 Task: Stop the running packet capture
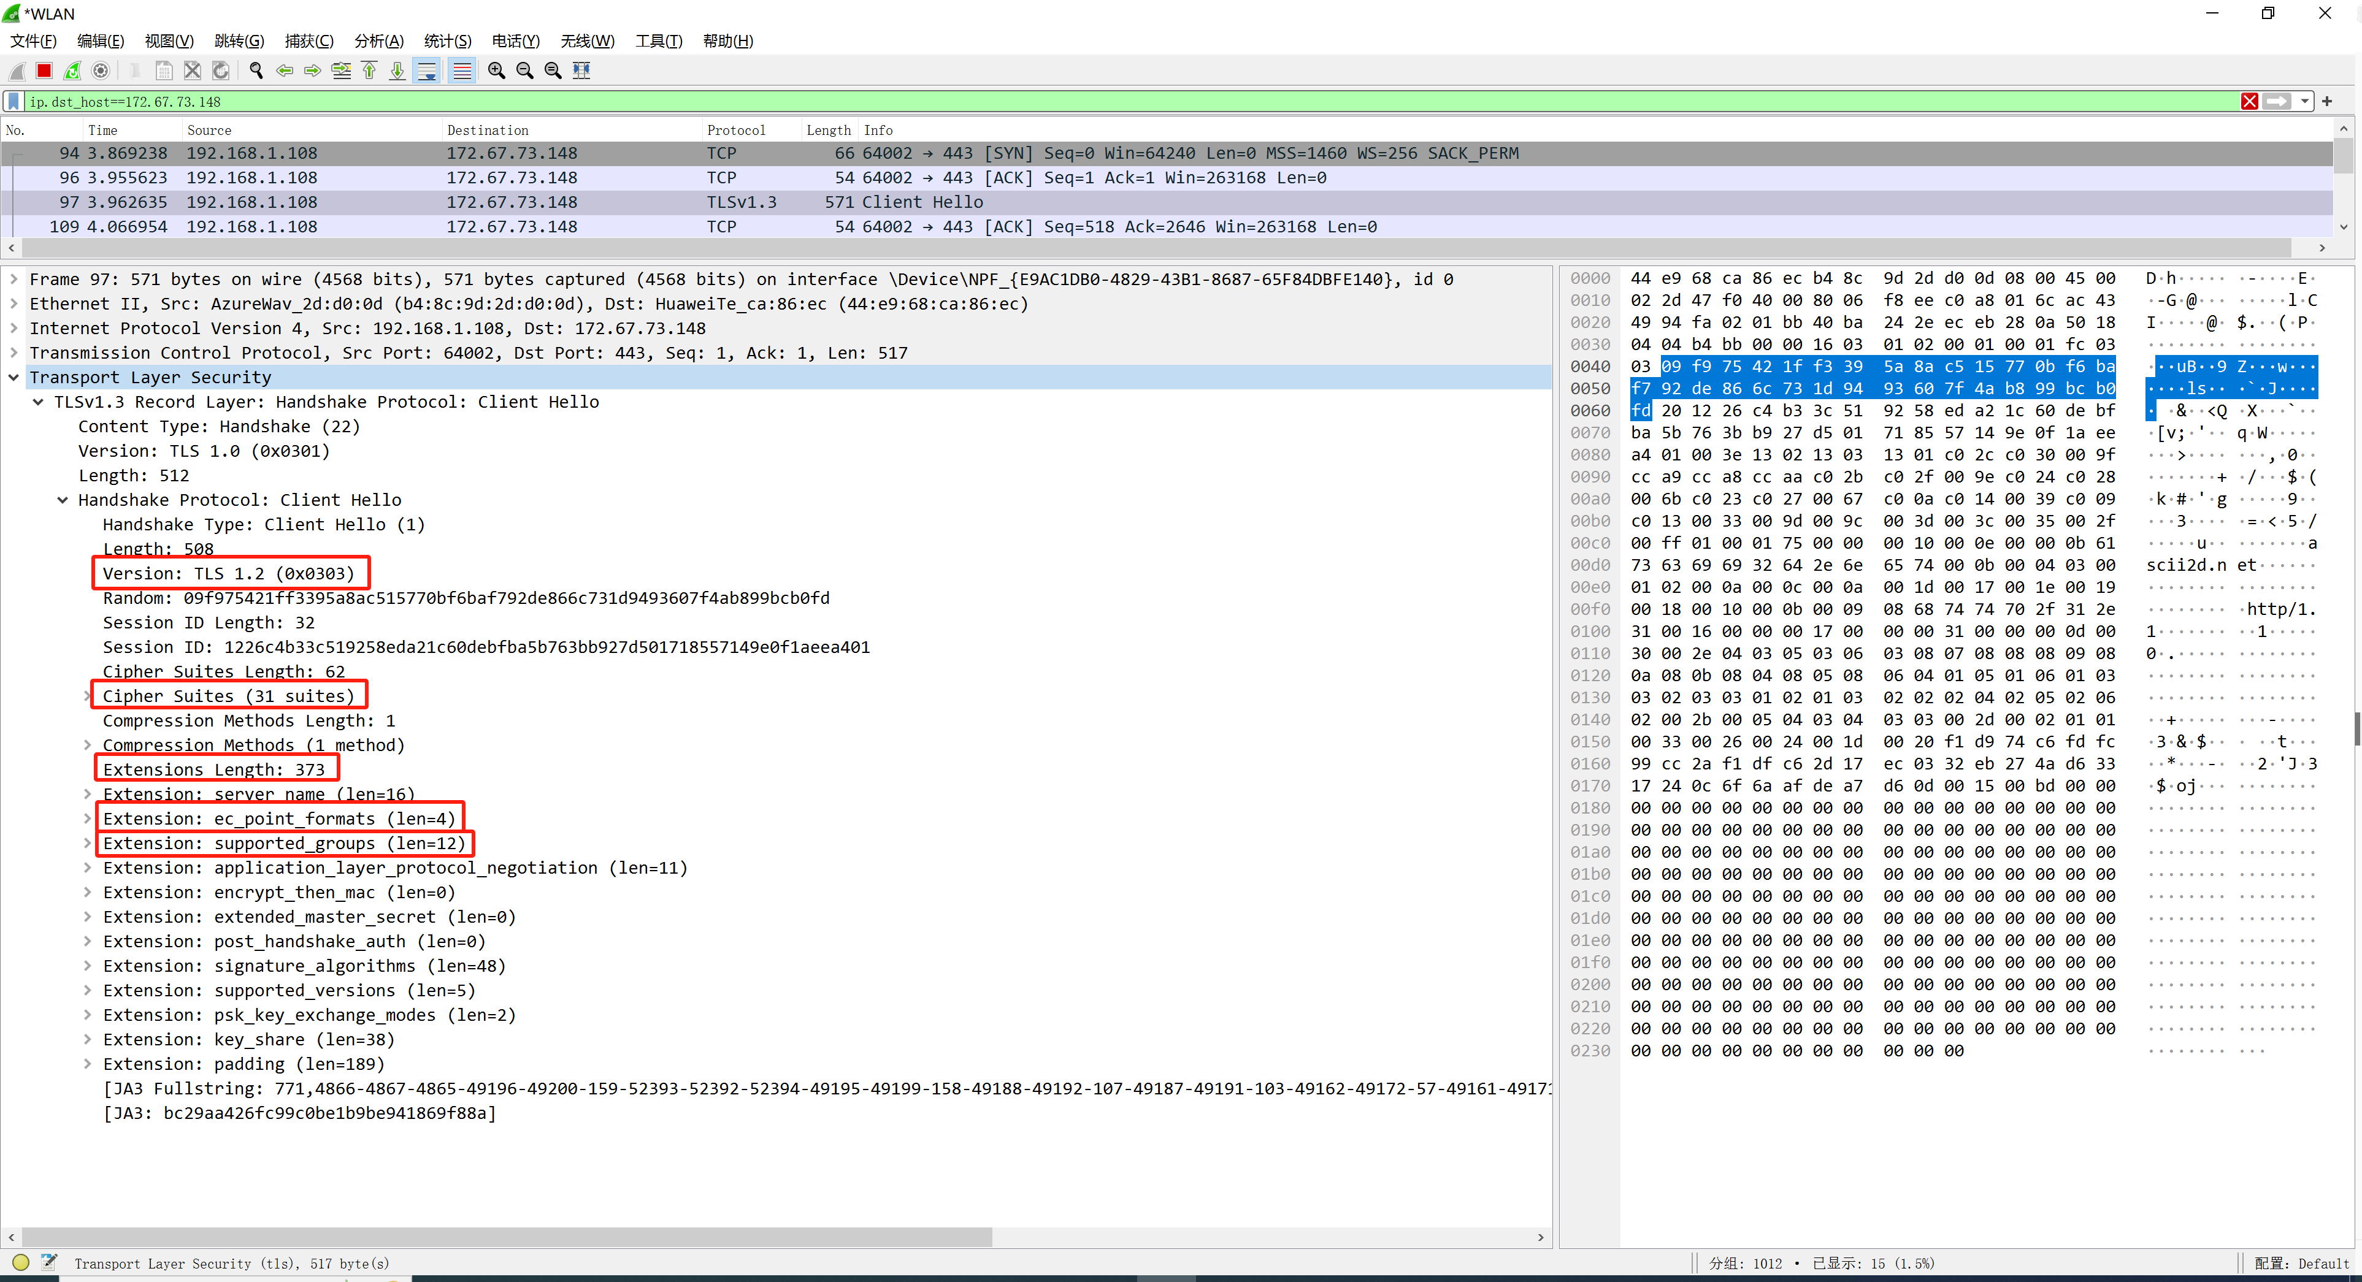coord(44,71)
